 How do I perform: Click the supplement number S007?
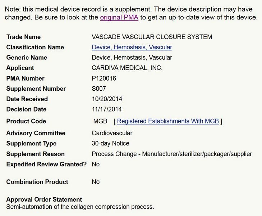(99, 89)
